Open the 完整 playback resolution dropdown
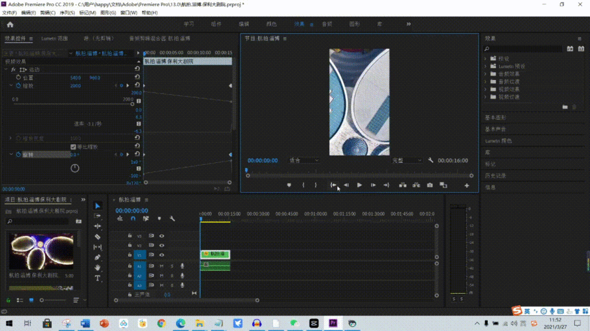Viewport: 590px width, 331px height. [406, 160]
